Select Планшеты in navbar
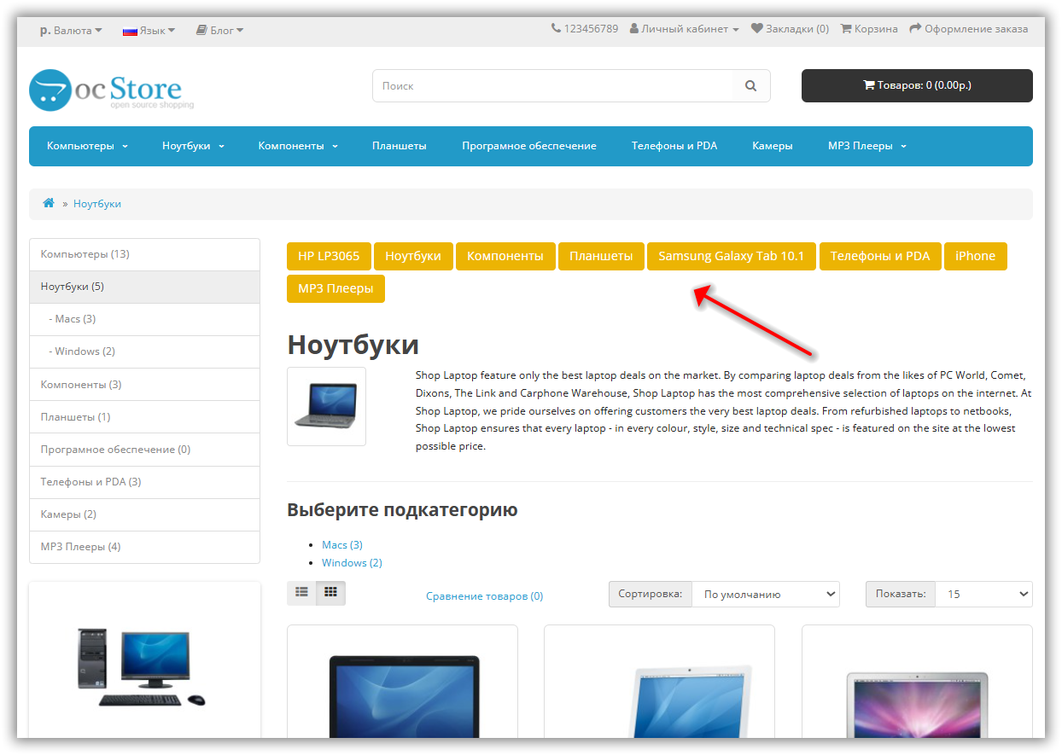 pos(400,146)
